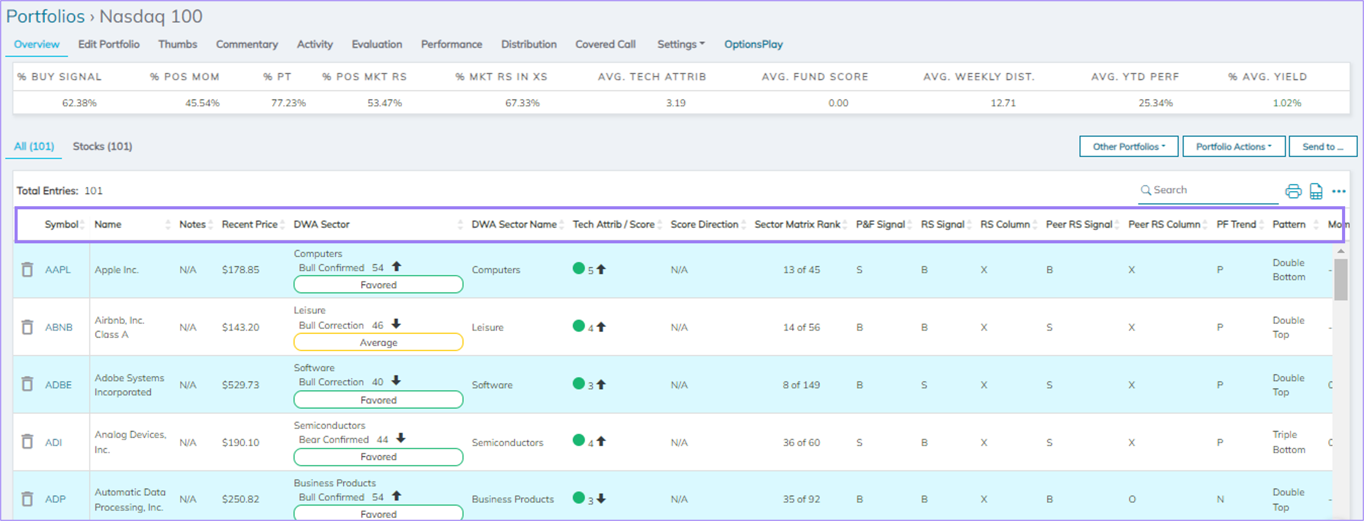
Task: Click the green tech attribute dot for AAPL
Action: point(578,269)
